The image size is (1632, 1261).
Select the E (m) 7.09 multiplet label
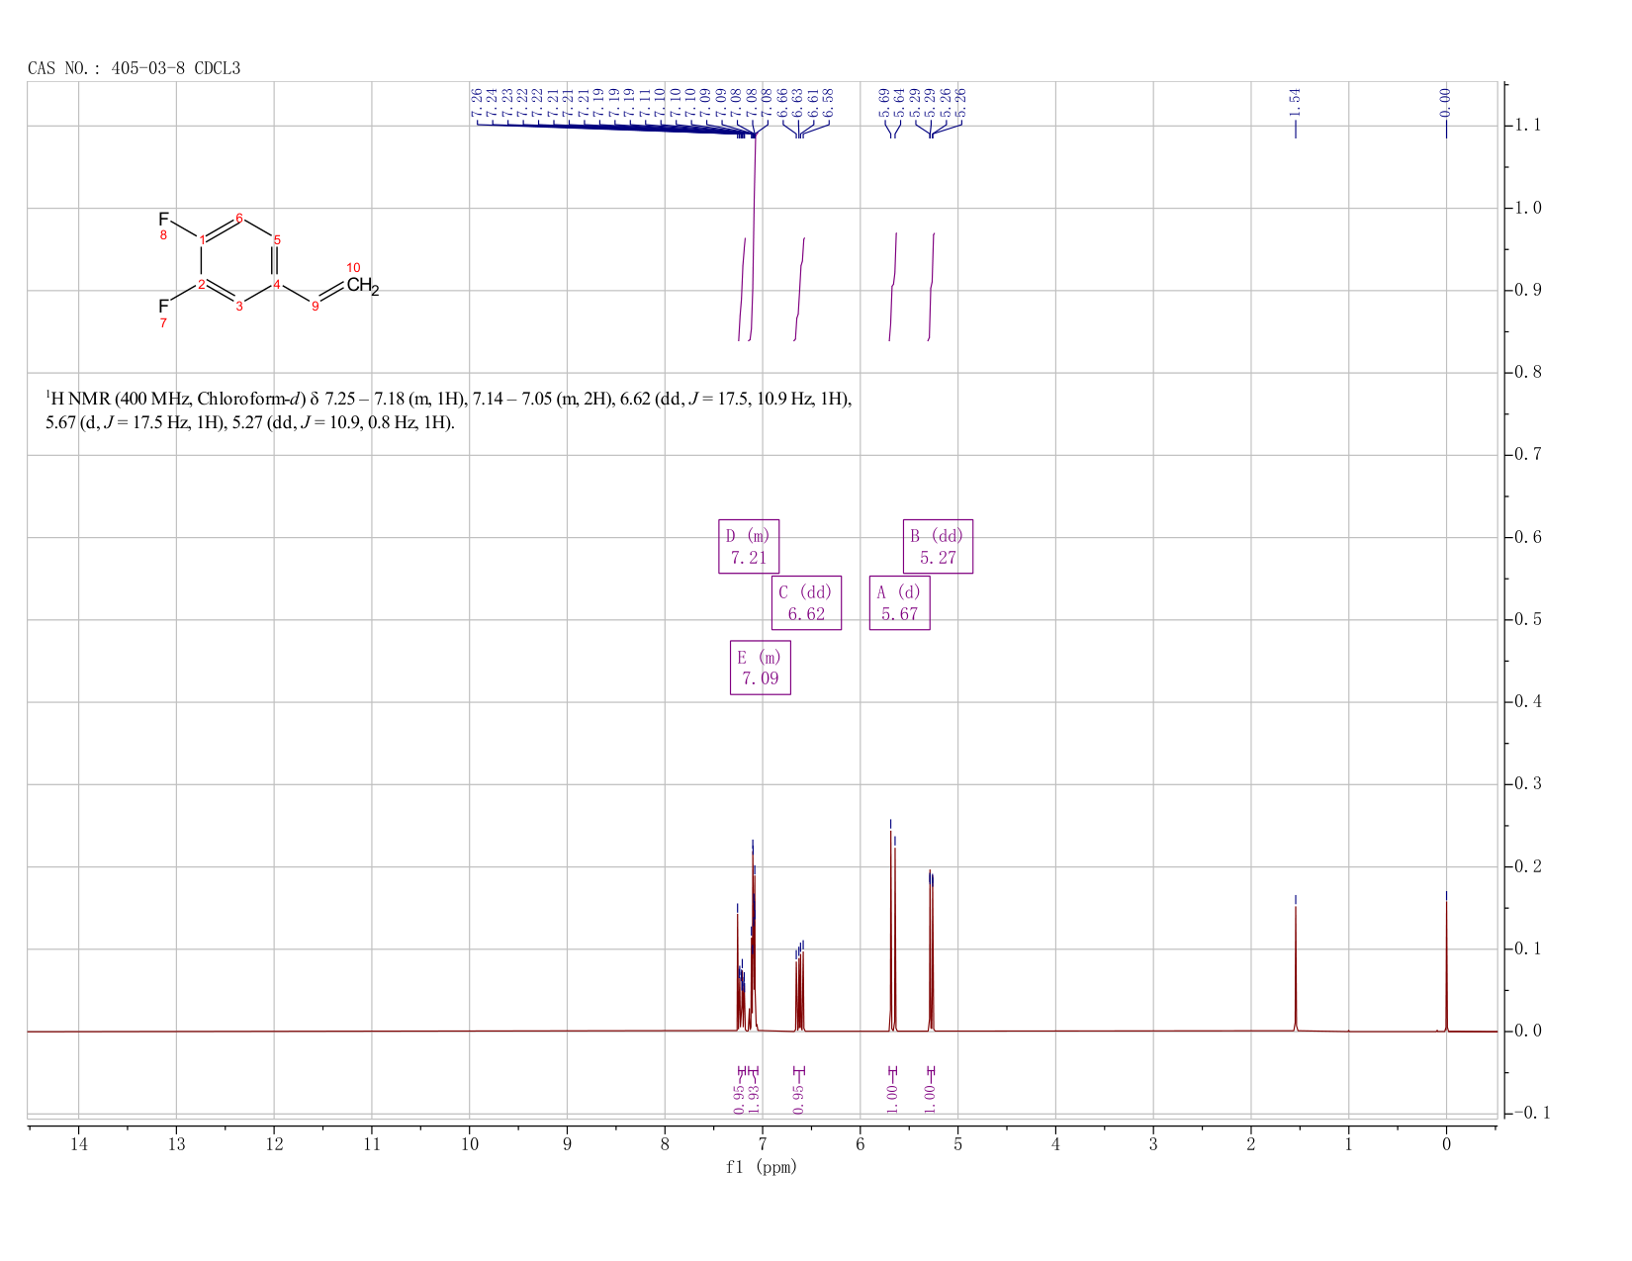[760, 668]
